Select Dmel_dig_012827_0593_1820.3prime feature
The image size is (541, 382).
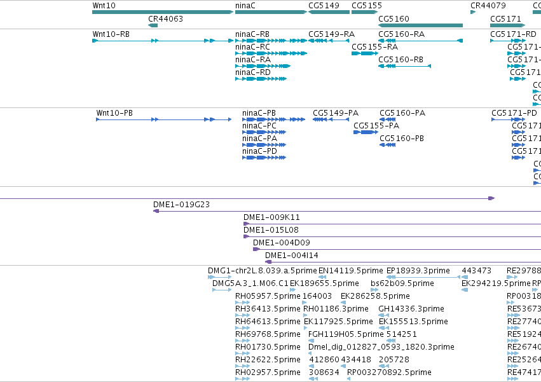310,353
